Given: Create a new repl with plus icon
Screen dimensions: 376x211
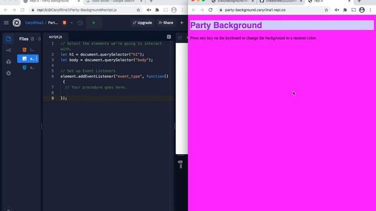Looking at the screenshot, I should pyautogui.click(x=182, y=23).
